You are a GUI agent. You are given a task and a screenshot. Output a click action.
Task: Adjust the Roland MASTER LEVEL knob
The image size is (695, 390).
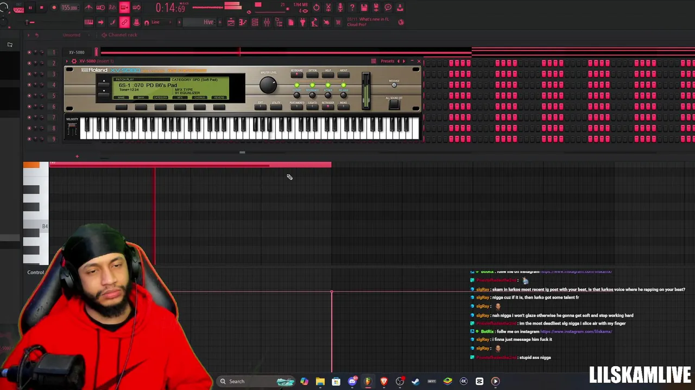coord(268,84)
